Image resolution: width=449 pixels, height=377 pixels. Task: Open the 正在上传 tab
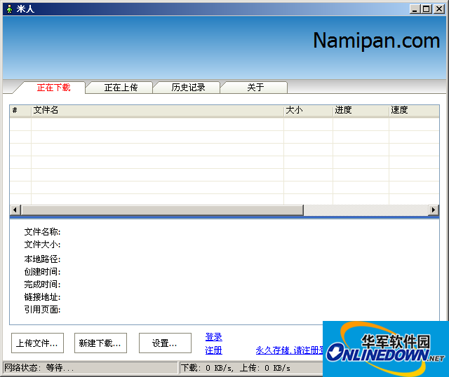point(121,88)
